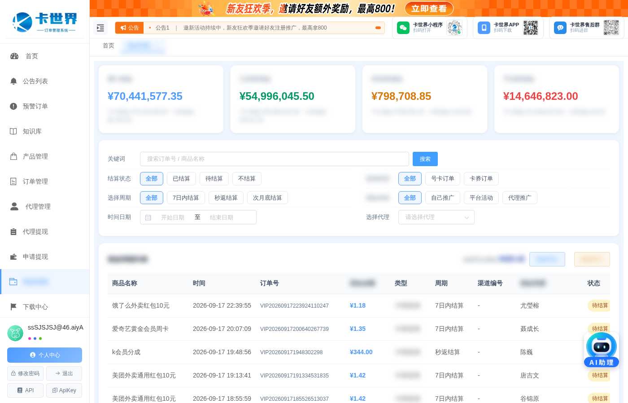Click the 卡世界 logo
Image resolution: width=628 pixels, height=403 pixels.
(45, 21)
